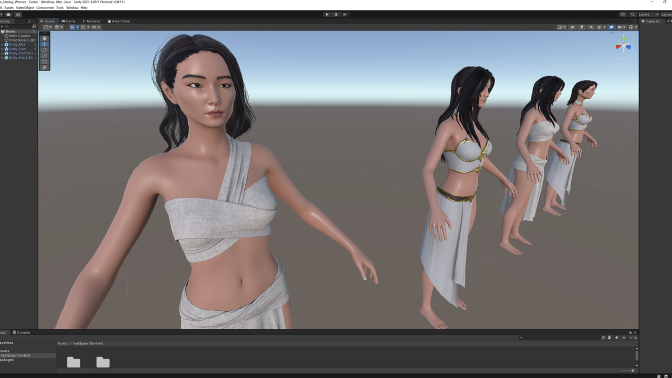Click the Hierarchy search field
Screen dimensions: 672x378
[16, 26]
